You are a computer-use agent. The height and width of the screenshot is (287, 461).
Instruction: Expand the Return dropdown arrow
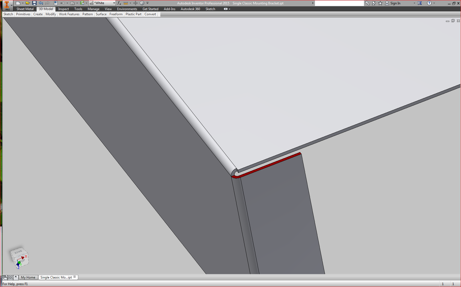pyautogui.click(x=67, y=3)
